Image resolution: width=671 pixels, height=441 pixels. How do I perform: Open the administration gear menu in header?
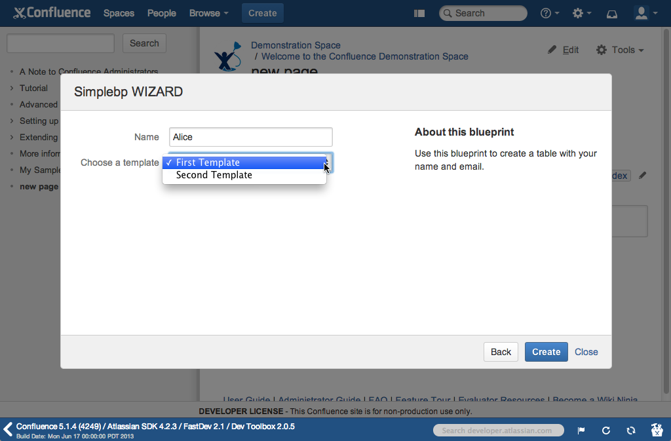click(x=581, y=13)
